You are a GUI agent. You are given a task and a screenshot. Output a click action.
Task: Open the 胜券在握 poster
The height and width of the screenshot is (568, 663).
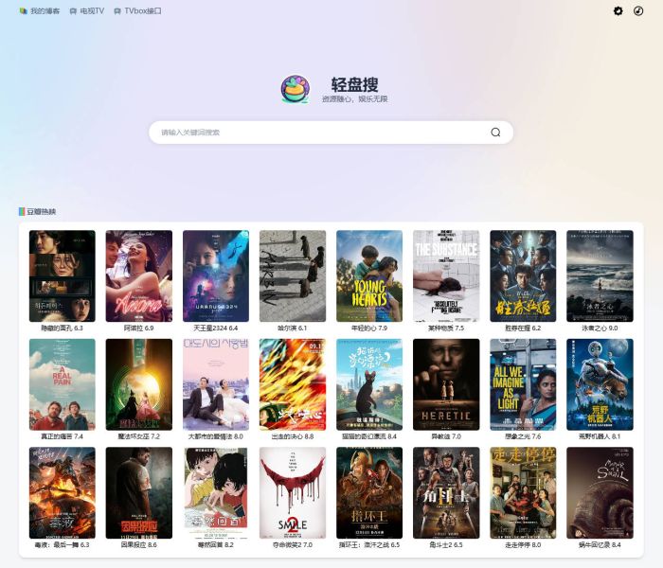coord(523,276)
